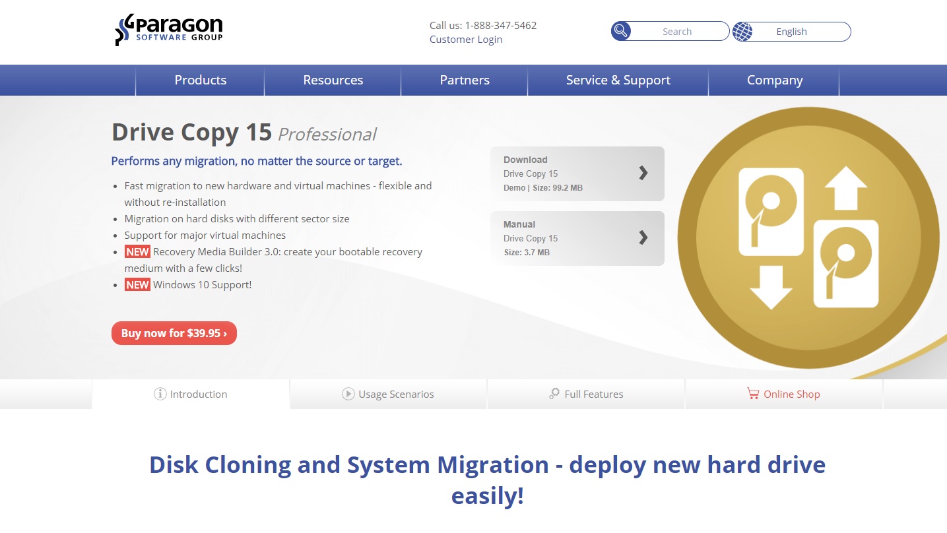
Task: Click the 'Size: 3.7 MB' text
Action: [527, 253]
